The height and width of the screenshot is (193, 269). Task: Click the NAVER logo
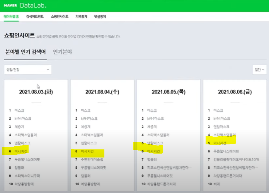(x=10, y=5)
